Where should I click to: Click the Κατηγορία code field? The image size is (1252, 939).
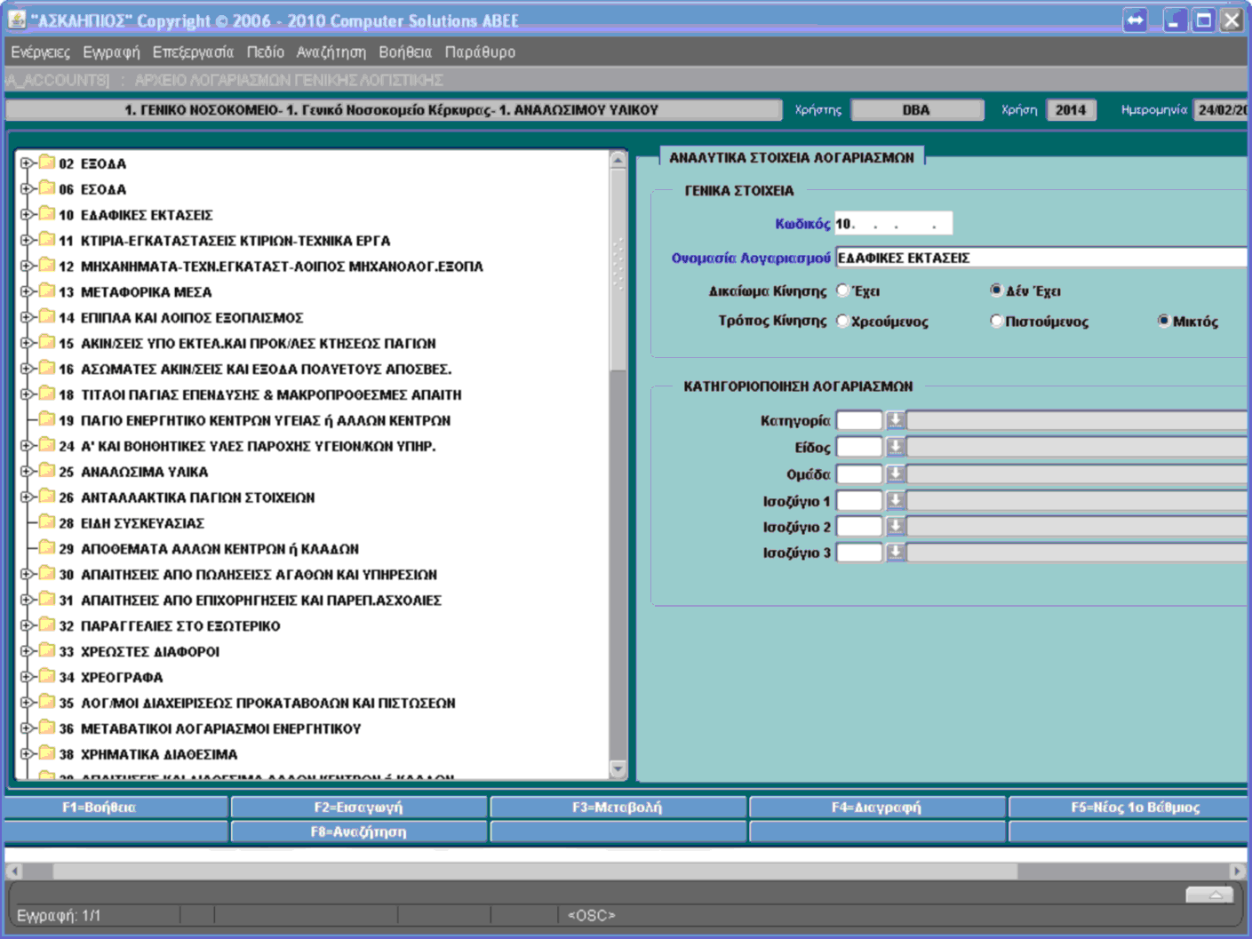pyautogui.click(x=859, y=420)
